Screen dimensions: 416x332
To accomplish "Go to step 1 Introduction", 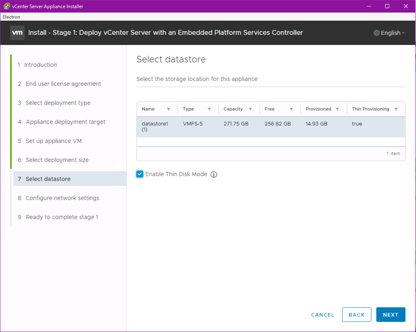I will click(37, 65).
